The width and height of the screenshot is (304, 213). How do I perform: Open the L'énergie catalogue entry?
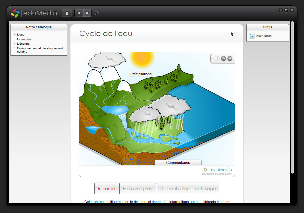[23, 44]
